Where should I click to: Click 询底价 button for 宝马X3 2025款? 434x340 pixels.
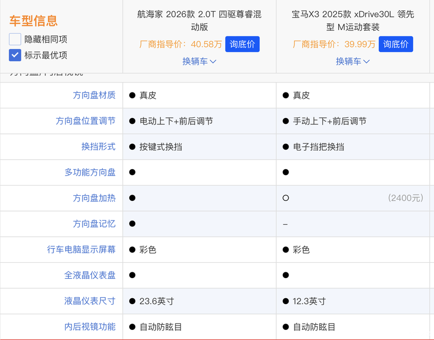click(x=396, y=44)
